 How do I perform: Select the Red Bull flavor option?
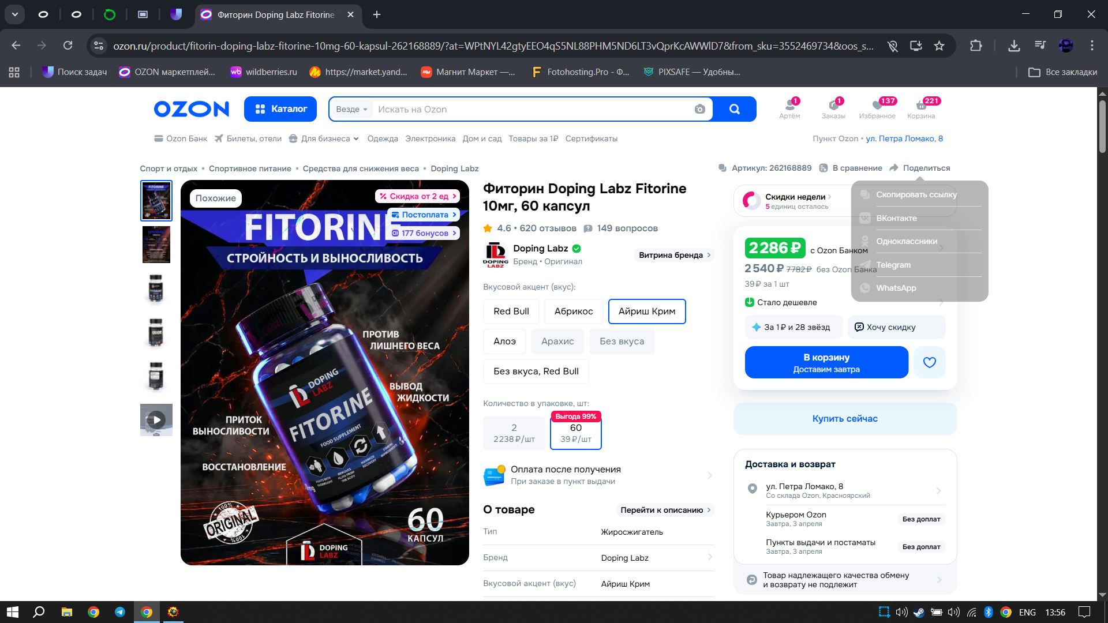(511, 311)
